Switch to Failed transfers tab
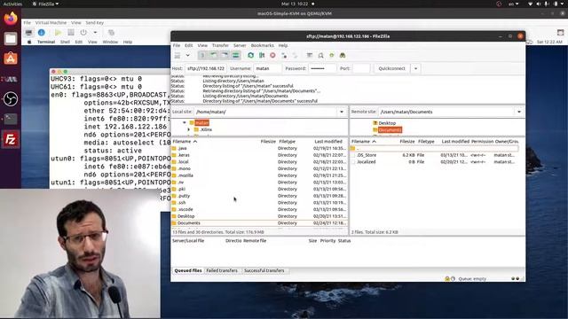This screenshot has height=319, width=568. click(x=222, y=270)
